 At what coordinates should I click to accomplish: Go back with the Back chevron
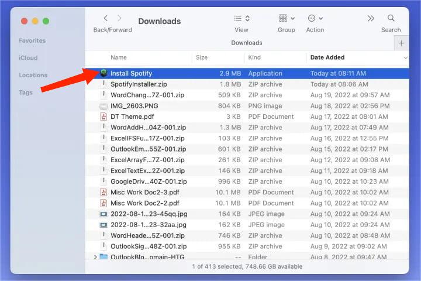105,18
